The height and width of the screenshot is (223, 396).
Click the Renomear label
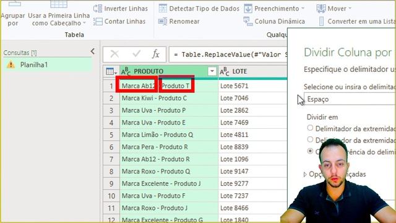click(184, 22)
